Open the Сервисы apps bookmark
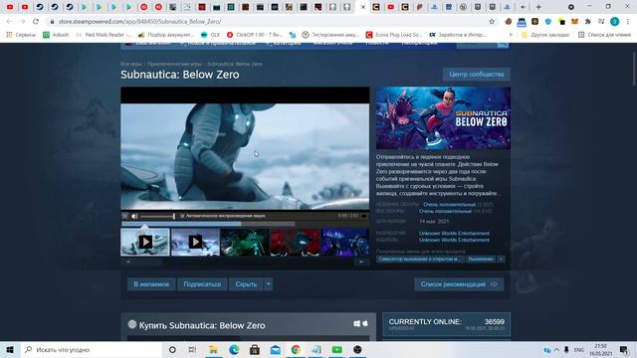Image resolution: width=637 pixels, height=358 pixels. click(21, 35)
